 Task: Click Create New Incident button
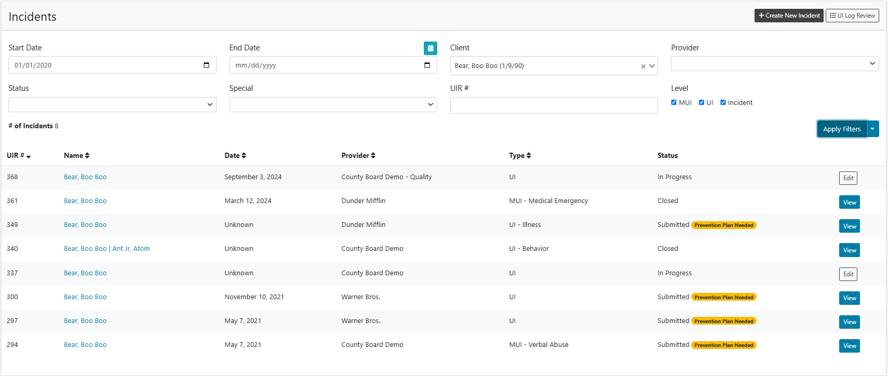tap(789, 16)
